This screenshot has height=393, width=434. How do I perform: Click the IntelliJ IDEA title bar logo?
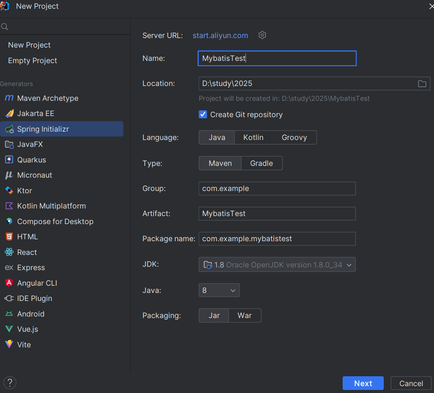point(5,6)
